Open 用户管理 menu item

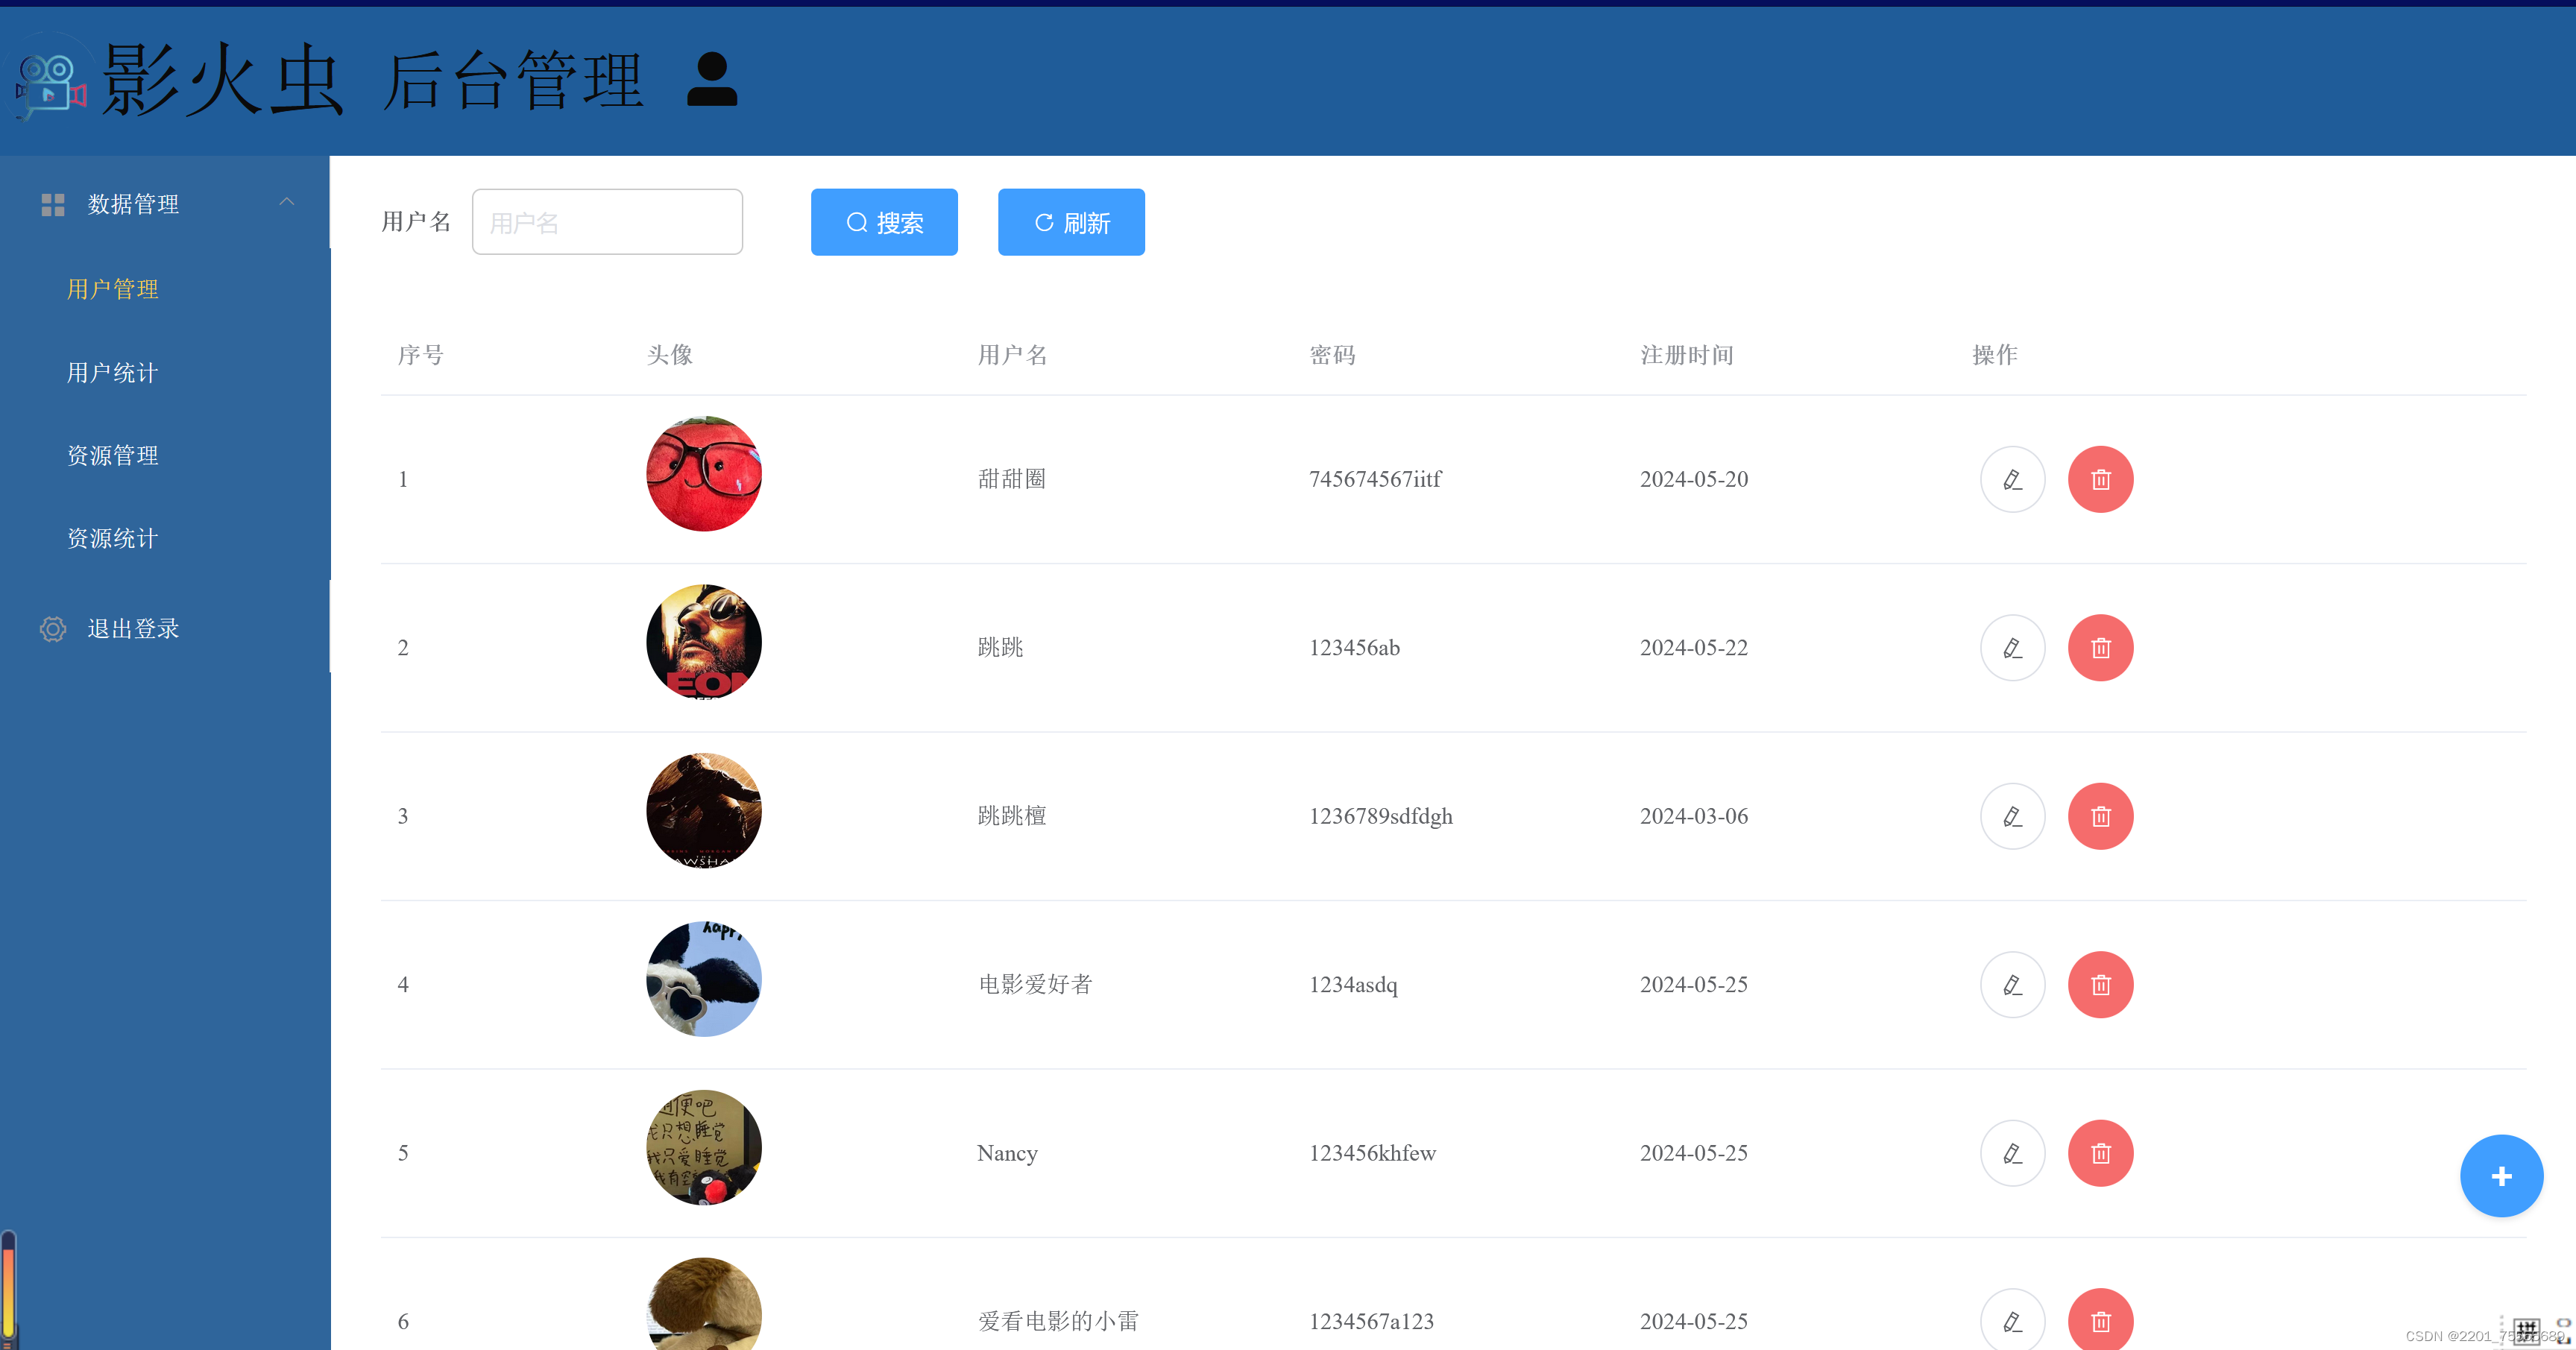tap(113, 289)
